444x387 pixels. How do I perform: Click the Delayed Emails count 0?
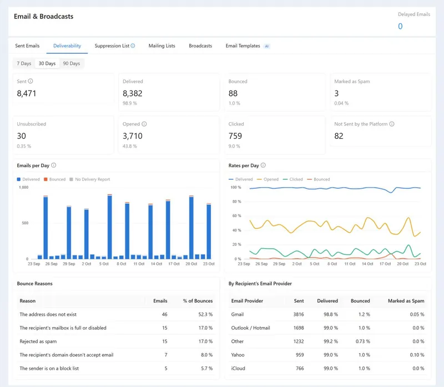point(400,26)
